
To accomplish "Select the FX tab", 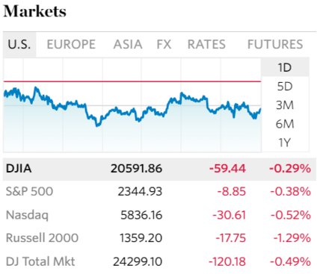I will pos(164,45).
